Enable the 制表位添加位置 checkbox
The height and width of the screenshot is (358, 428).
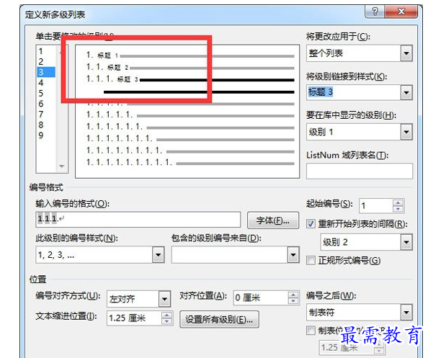(311, 331)
